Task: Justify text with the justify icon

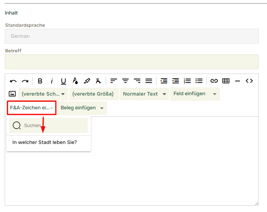Action: [149, 81]
